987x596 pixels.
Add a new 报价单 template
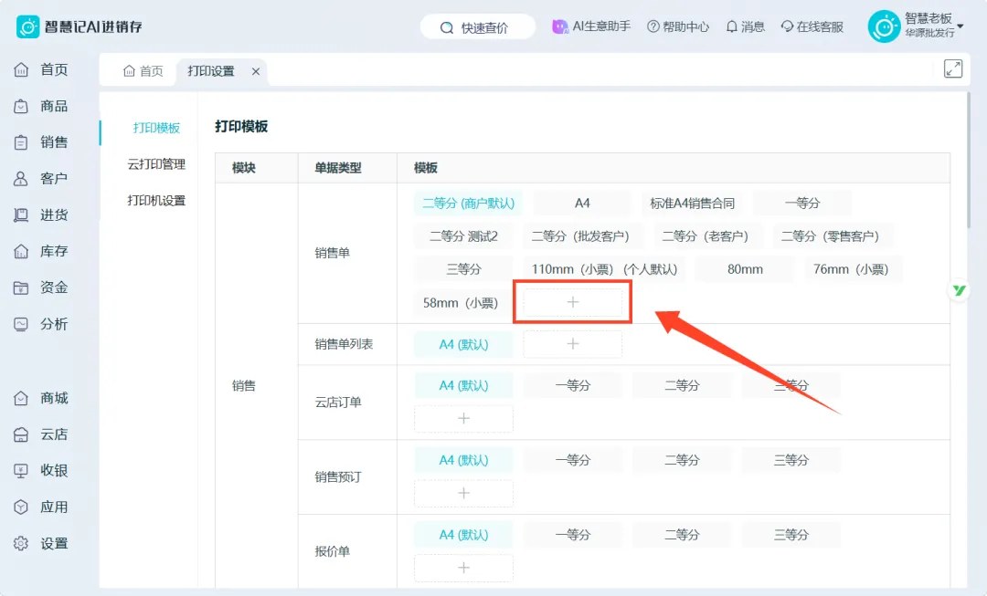(x=463, y=569)
